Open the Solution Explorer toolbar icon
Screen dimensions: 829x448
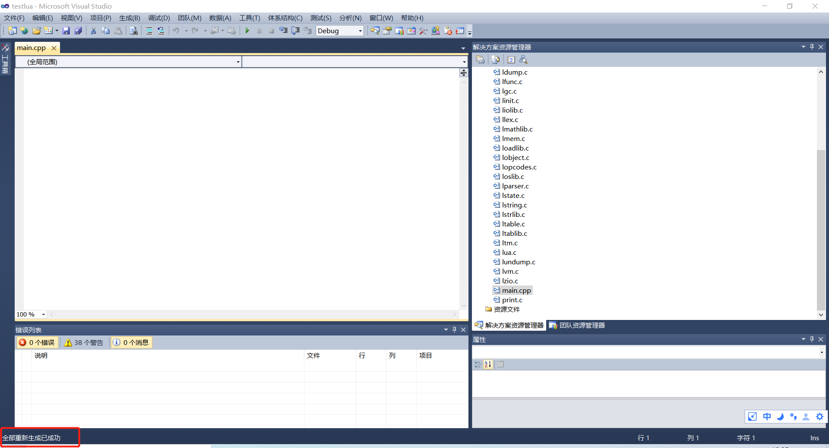[375, 31]
